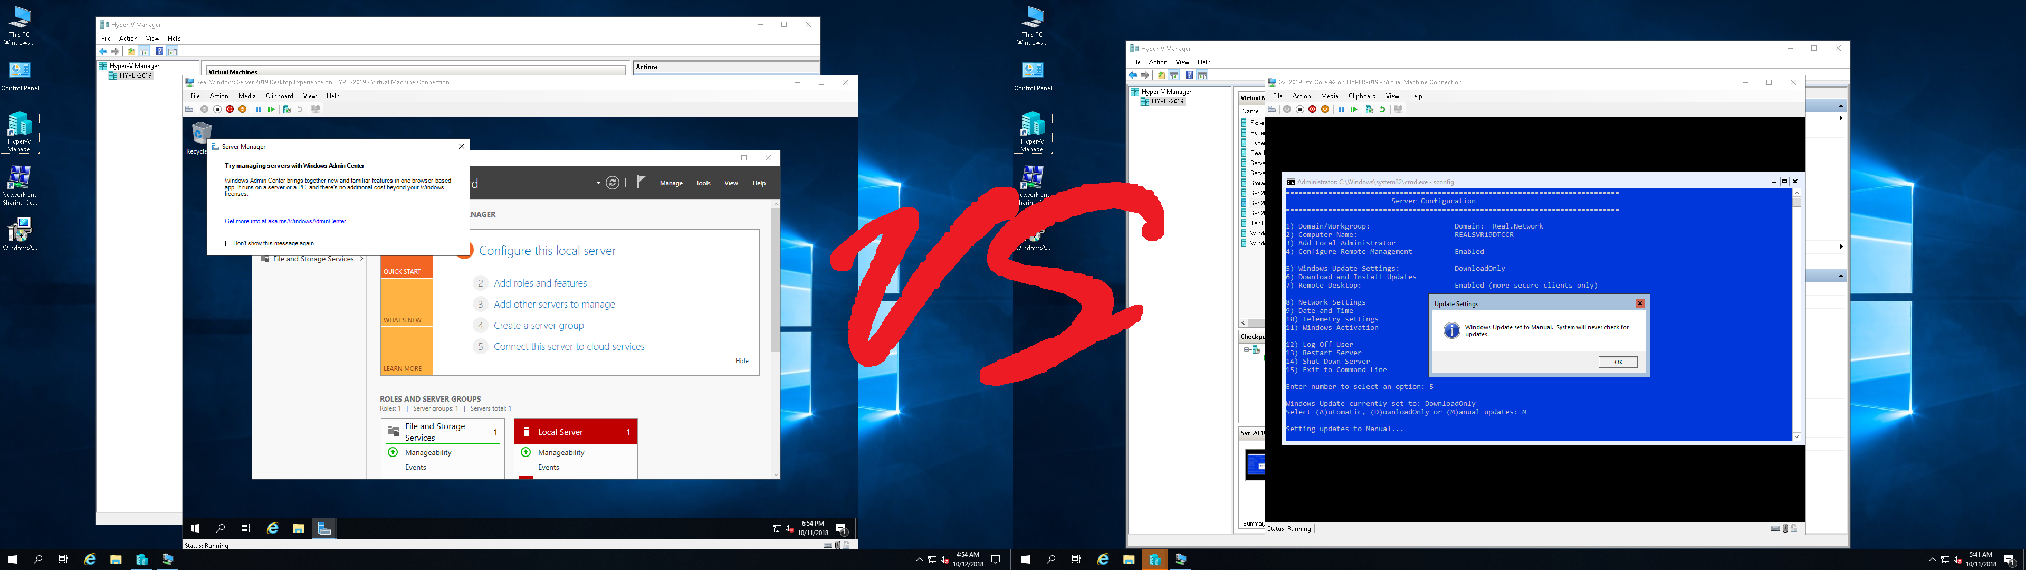Click the Revert checkpoint icon
2026x570 pixels.
point(1382,109)
